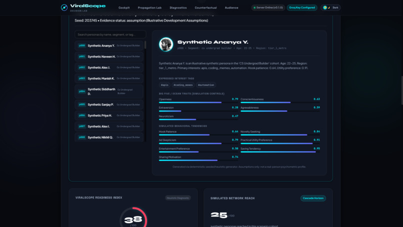Click the p005 ID badge
The image size is (403, 227).
[81, 105]
